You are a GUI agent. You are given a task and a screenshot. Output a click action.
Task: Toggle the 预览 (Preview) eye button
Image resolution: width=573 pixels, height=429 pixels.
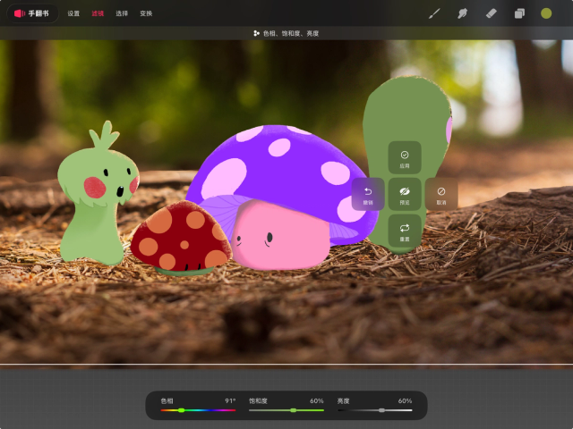click(x=405, y=194)
